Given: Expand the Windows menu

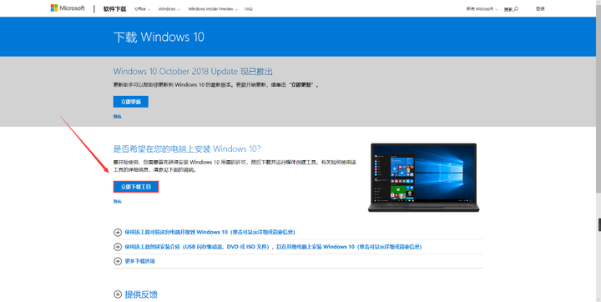Looking at the screenshot, I should (x=169, y=9).
